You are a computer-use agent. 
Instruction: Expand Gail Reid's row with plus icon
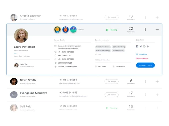click(x=157, y=108)
